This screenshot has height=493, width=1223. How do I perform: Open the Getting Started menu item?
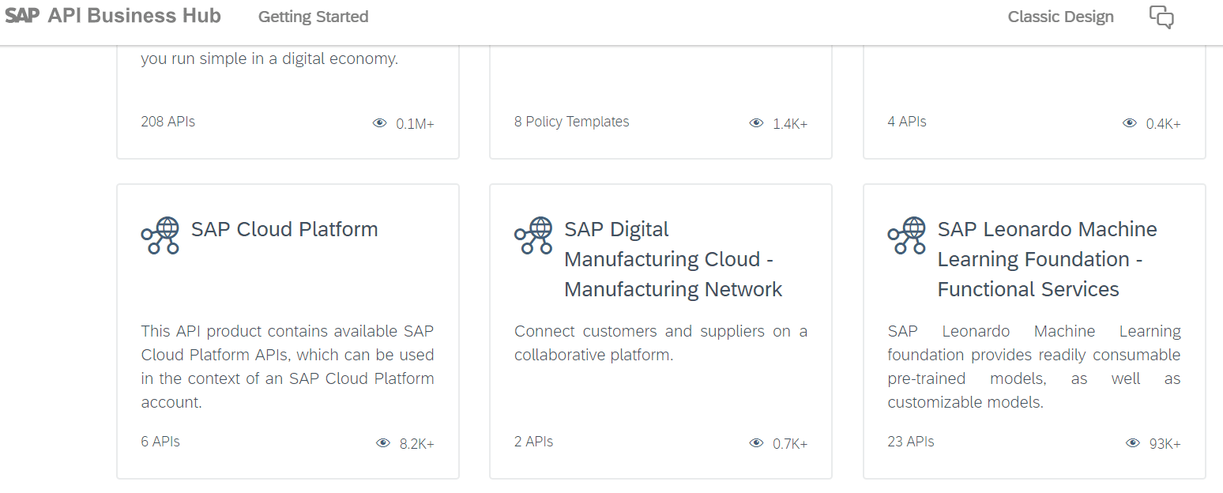pyautogui.click(x=313, y=17)
